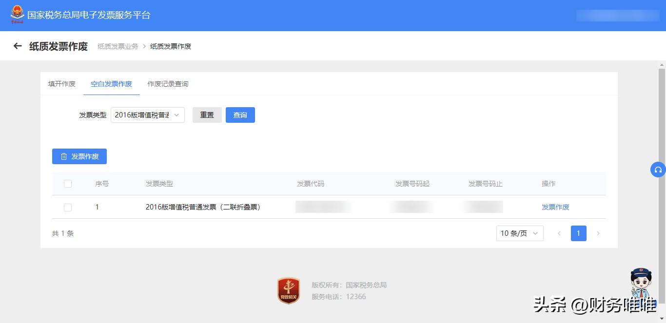The width and height of the screenshot is (666, 323).
Task: Select row 1 by ticking its box again
Action: pyautogui.click(x=68, y=207)
